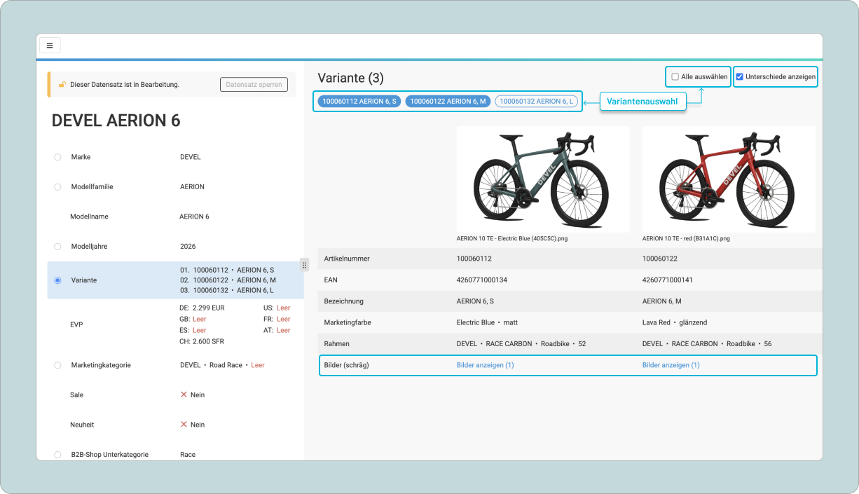Click the AT: Leer price entry

[x=277, y=330]
